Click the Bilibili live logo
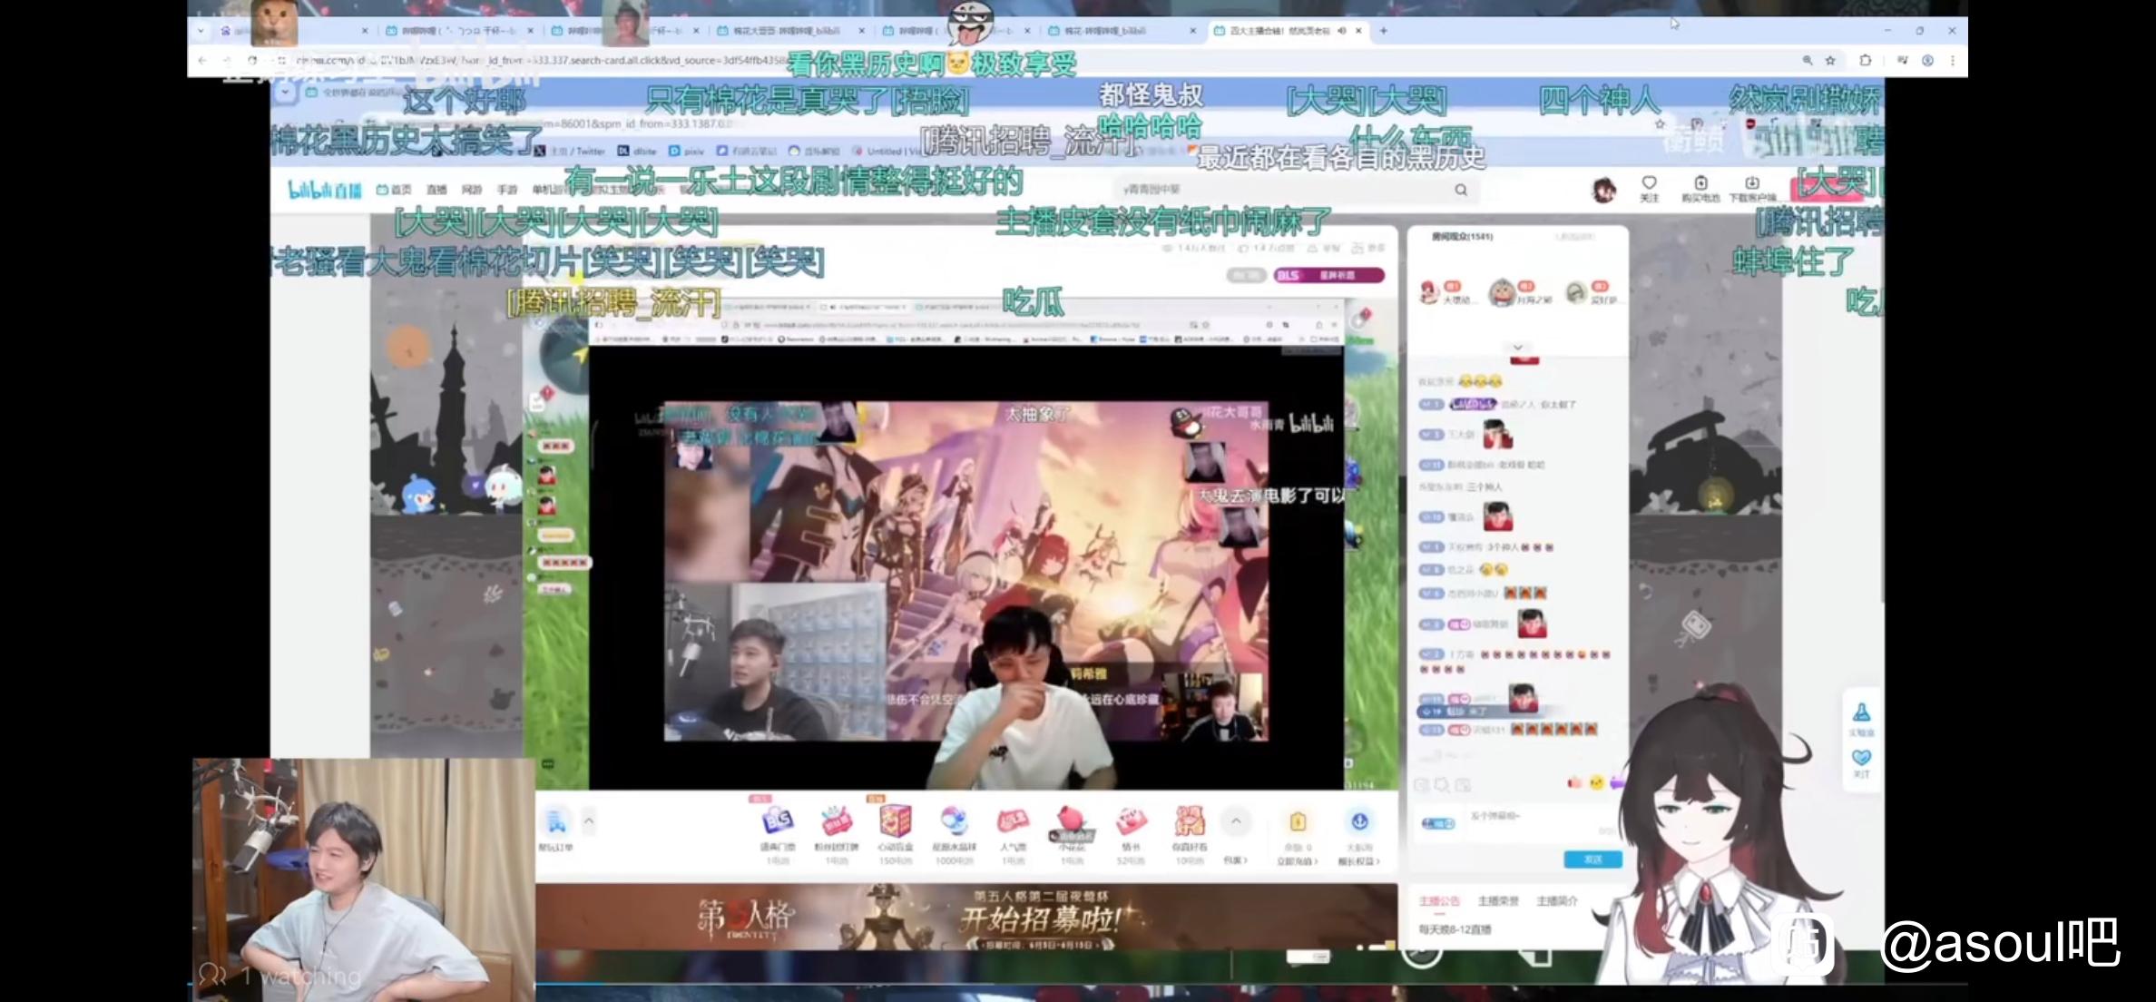 [324, 190]
